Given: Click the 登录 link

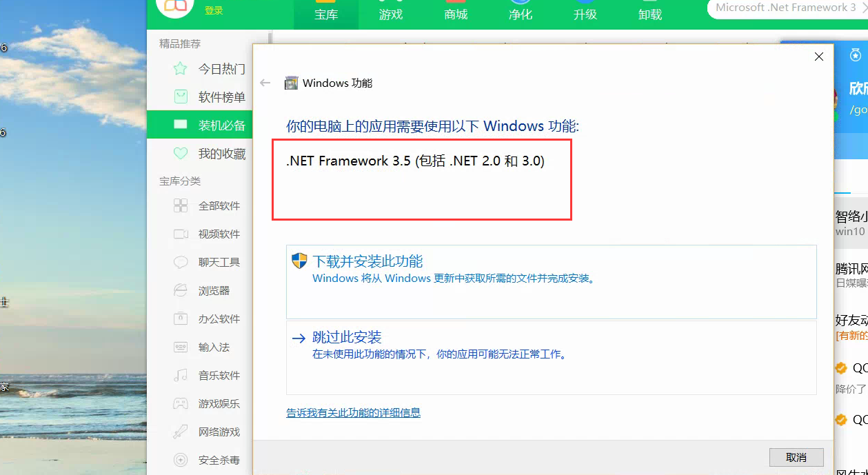Looking at the screenshot, I should coord(214,10).
